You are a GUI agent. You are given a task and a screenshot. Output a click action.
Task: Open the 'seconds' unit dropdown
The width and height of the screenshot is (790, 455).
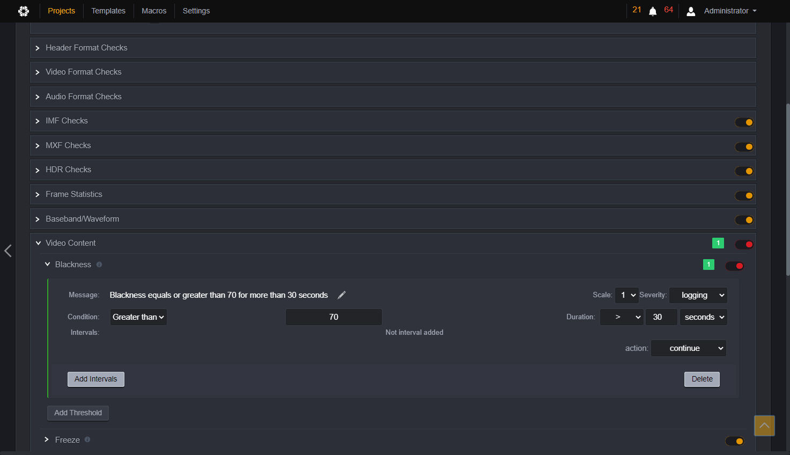tap(704, 317)
